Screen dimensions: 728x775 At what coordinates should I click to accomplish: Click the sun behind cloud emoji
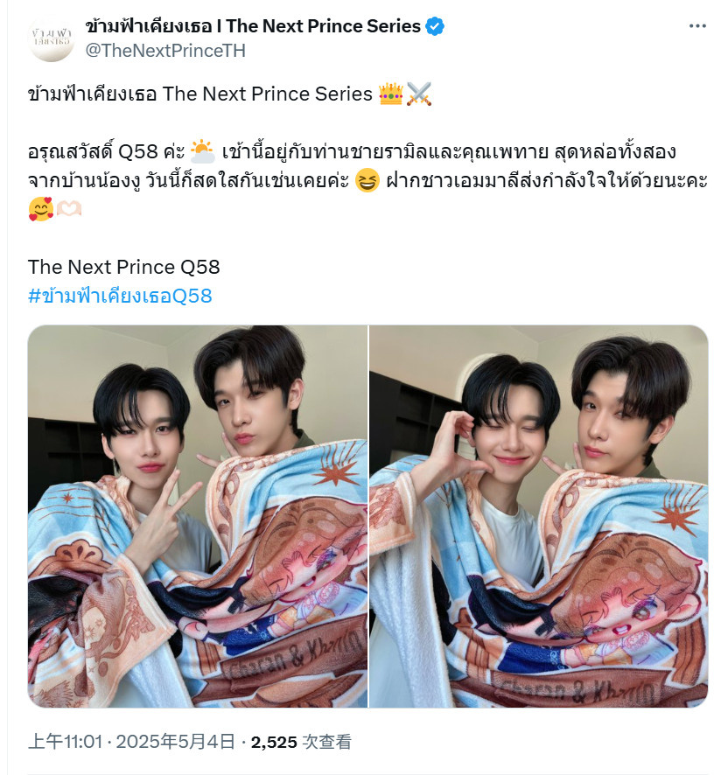[x=203, y=151]
